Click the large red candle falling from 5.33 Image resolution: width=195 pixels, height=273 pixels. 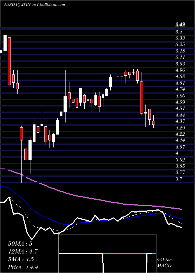(9, 61)
